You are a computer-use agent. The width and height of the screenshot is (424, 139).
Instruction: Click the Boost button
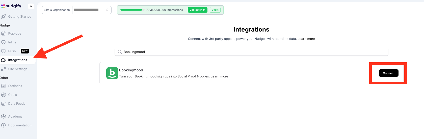coord(215,10)
